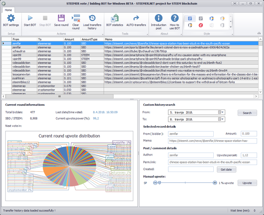
Task: Click the Get date button
Action: pos(226,170)
